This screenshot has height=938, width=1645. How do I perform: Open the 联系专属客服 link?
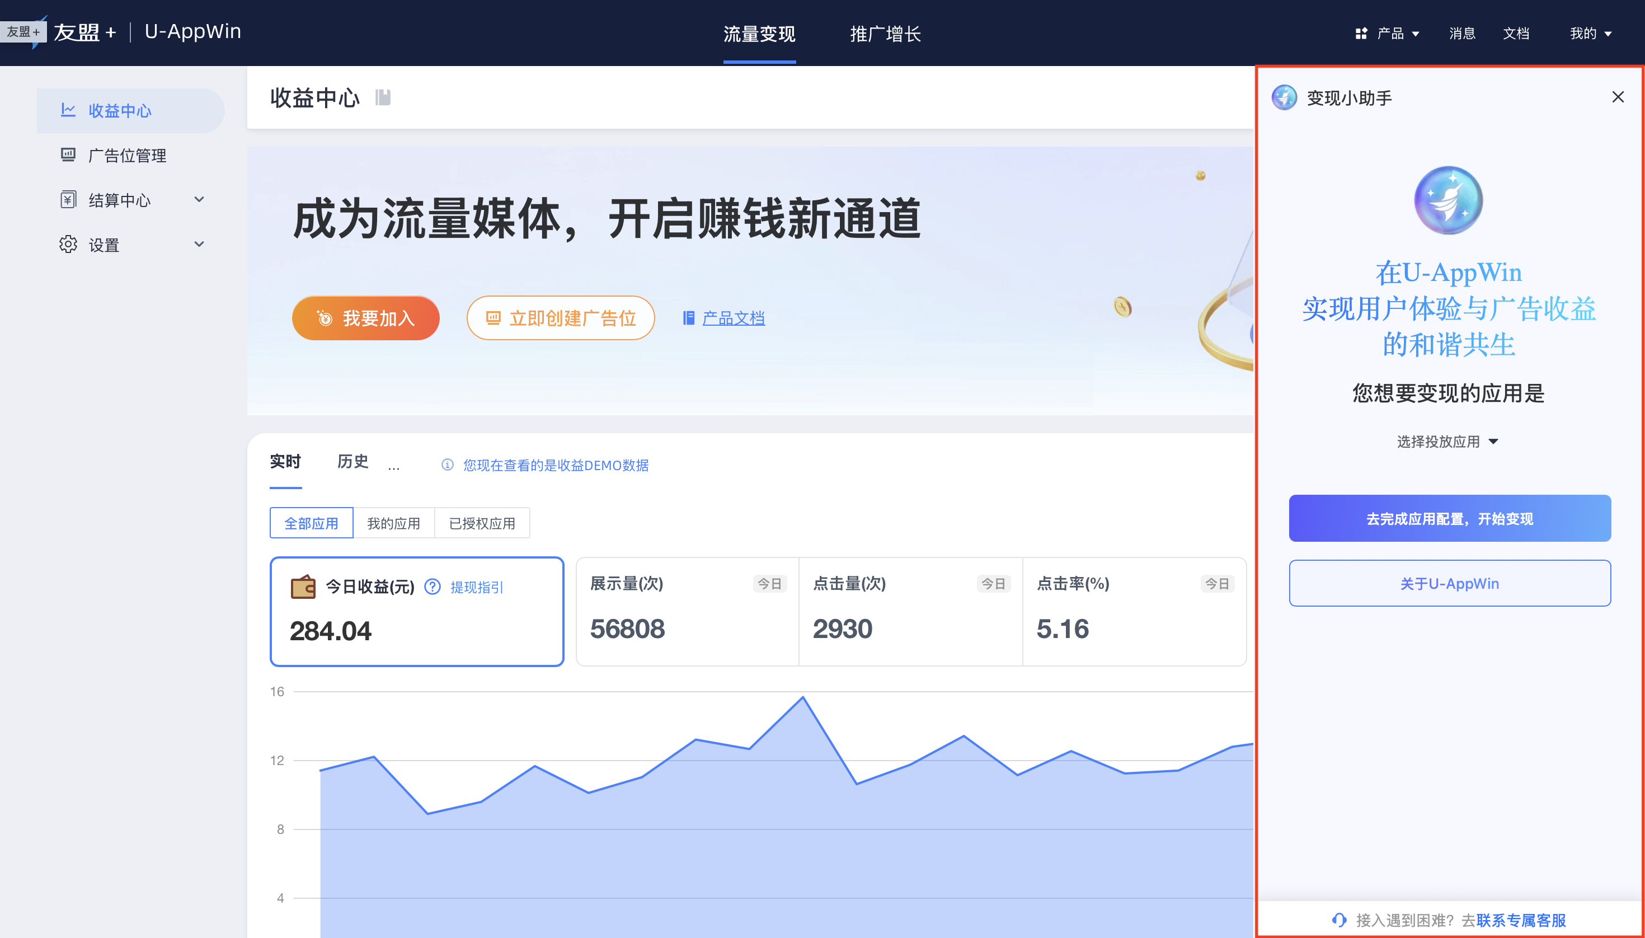pos(1521,920)
